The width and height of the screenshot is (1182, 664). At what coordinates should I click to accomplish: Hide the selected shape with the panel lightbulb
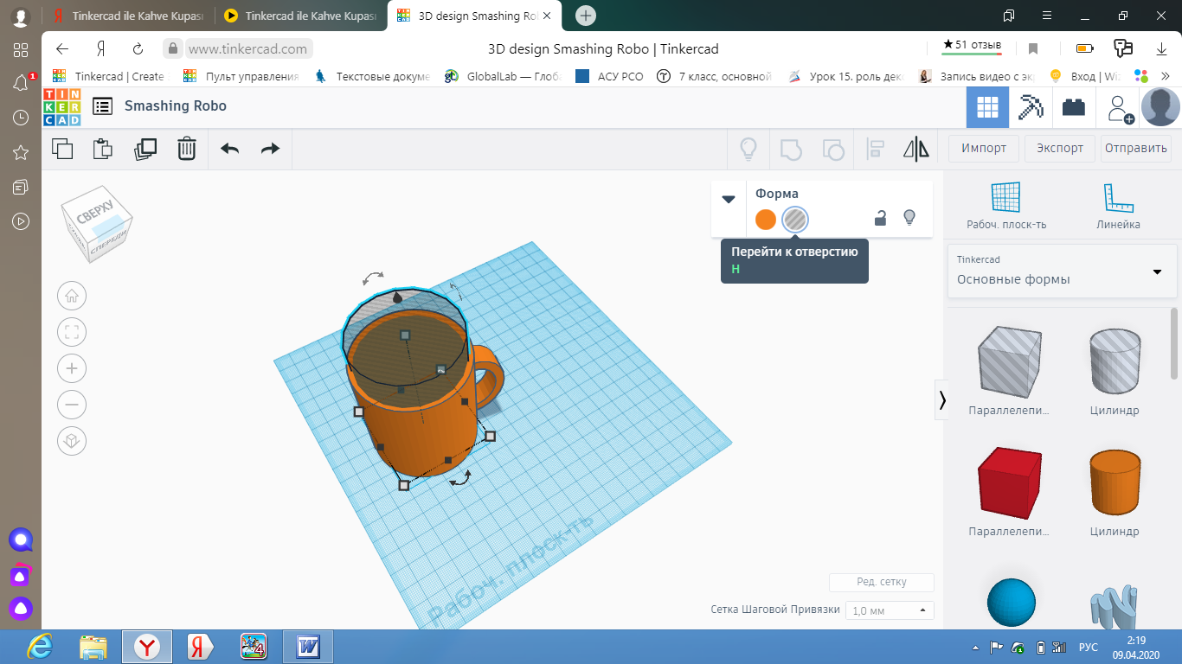pos(909,218)
